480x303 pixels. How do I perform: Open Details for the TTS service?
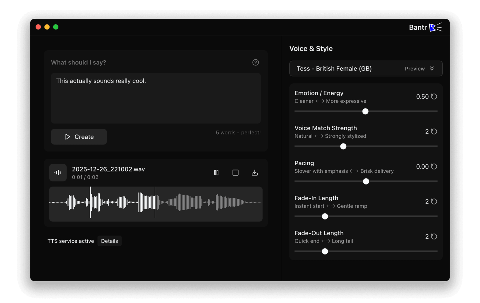coord(109,241)
